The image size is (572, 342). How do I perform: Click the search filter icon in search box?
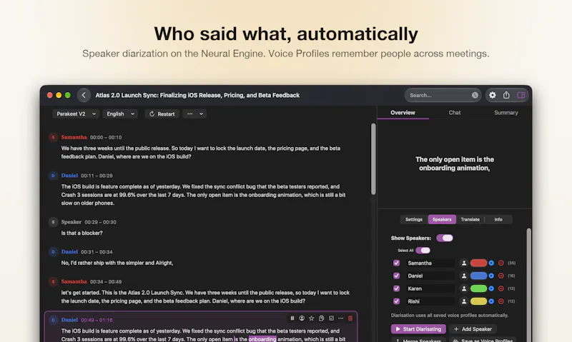(475, 95)
